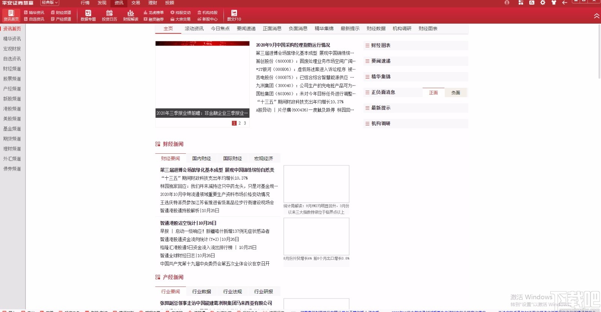Screen dimensions: 601x312
Task: Switch to 行业数据 tab
Action: (x=201, y=292)
